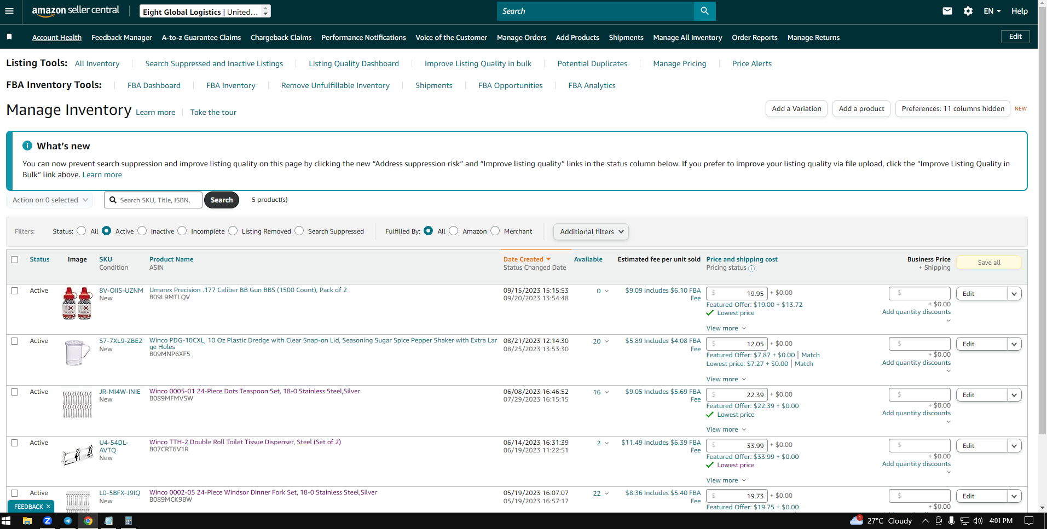Screen dimensions: 1047x529
Task: Click the info icon next to Pricing status
Action: 751,269
